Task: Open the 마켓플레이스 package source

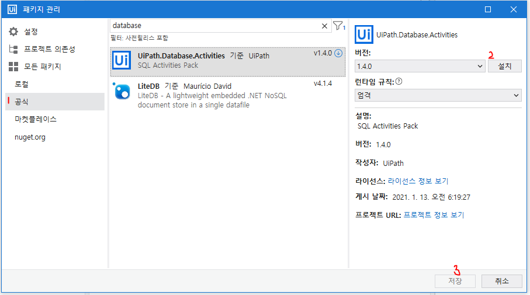Action: [36, 119]
